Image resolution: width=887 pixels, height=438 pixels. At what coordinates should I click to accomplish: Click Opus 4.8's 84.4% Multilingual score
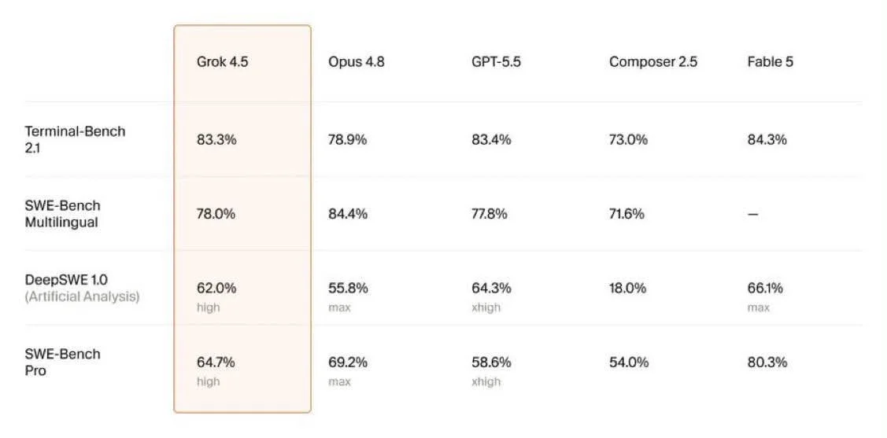[x=348, y=214]
